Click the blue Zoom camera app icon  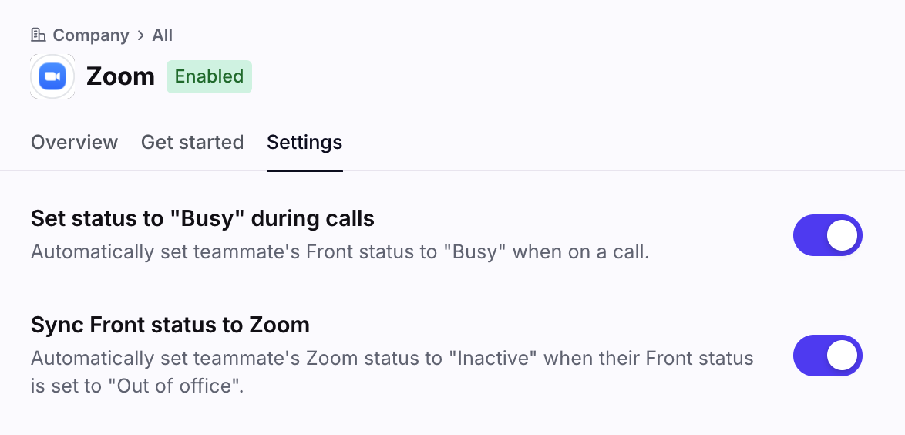click(x=52, y=76)
